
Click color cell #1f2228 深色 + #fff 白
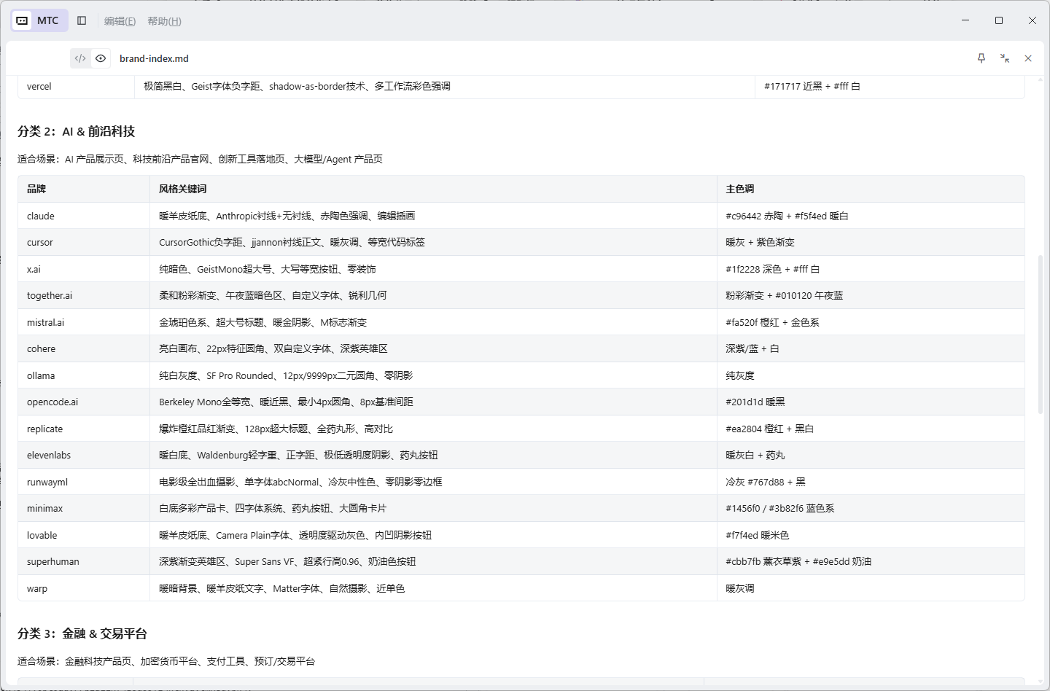point(871,269)
